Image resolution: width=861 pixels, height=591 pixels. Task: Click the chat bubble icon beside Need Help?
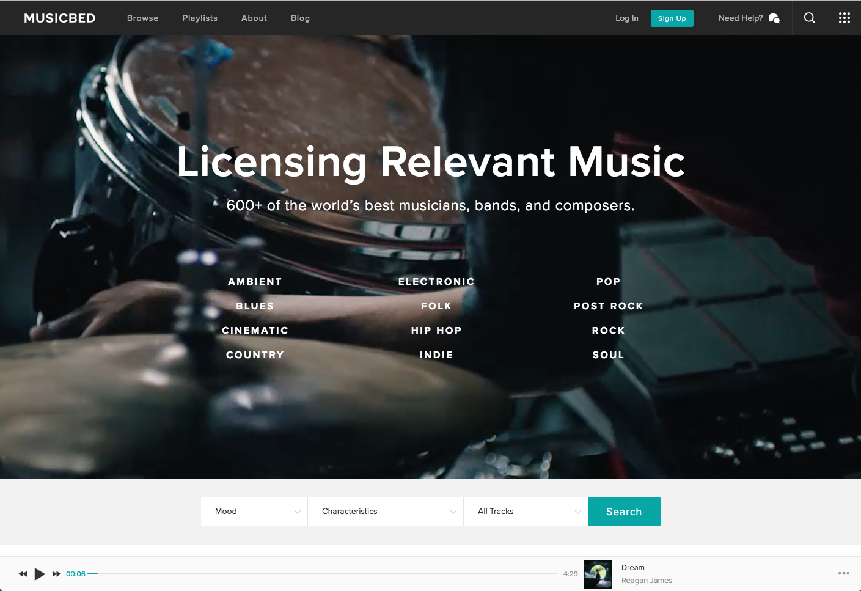coord(774,18)
